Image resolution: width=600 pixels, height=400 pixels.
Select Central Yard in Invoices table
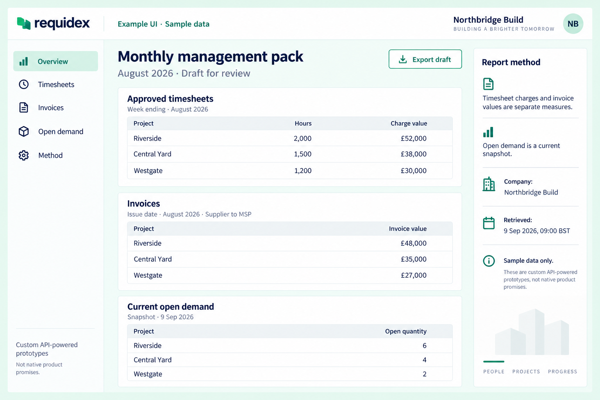tap(290, 259)
